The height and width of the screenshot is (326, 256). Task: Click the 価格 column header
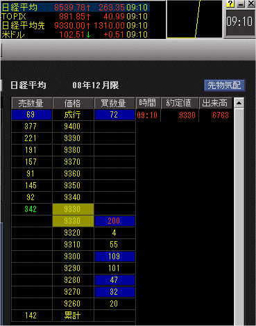coord(73,103)
